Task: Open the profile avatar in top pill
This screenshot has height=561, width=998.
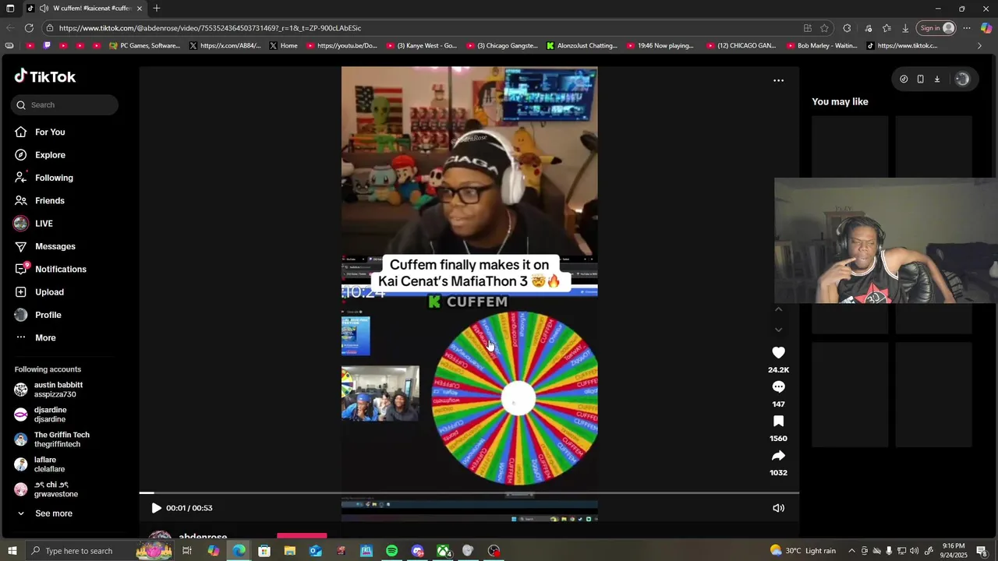Action: [962, 79]
